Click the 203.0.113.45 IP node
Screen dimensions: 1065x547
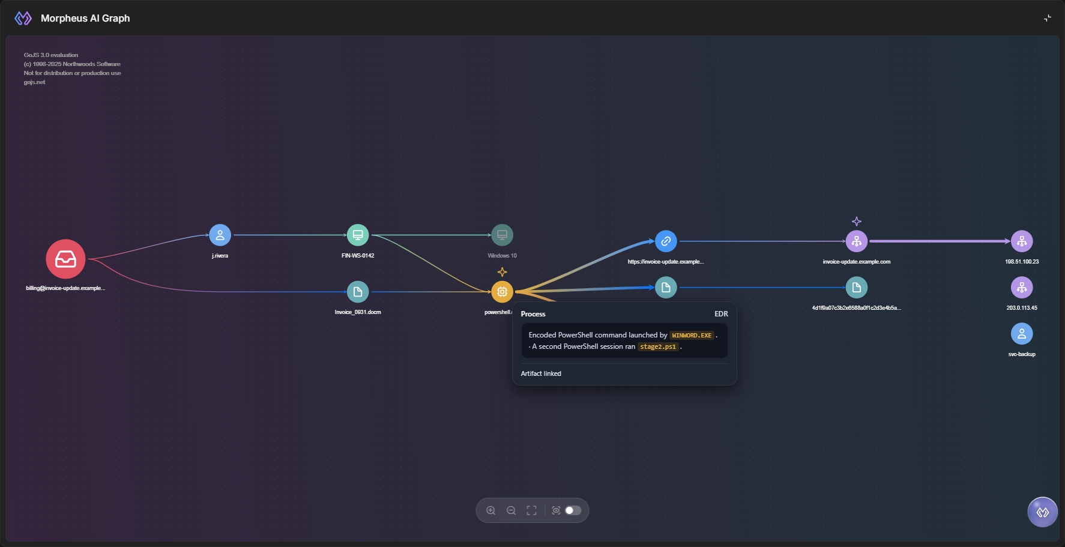pos(1022,288)
